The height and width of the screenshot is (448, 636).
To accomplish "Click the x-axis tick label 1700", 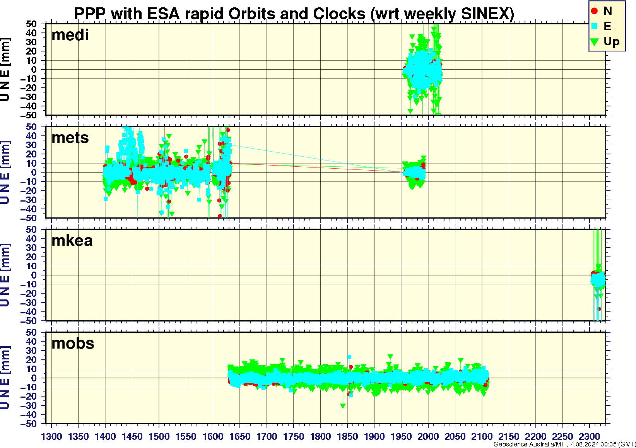I will (x=267, y=437).
